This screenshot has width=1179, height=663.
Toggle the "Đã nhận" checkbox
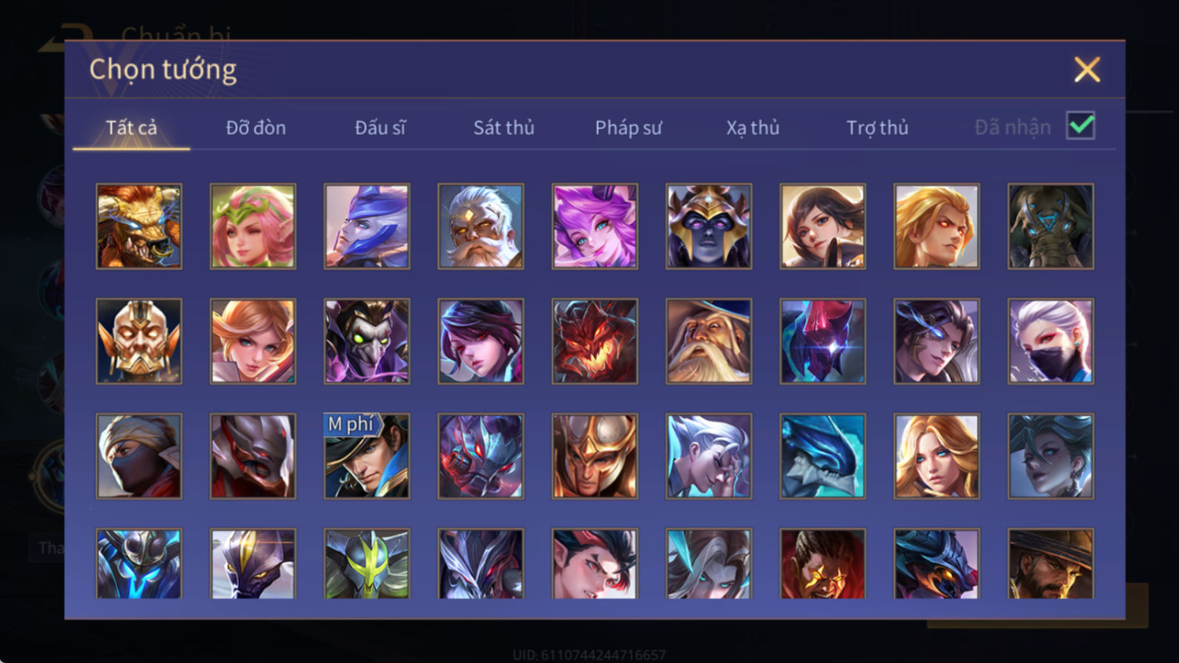[1080, 125]
